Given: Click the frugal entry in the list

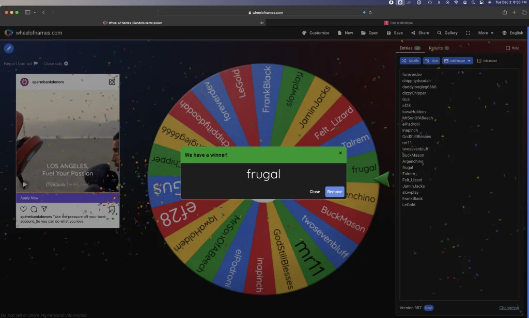Looking at the screenshot, I should click(x=407, y=168).
